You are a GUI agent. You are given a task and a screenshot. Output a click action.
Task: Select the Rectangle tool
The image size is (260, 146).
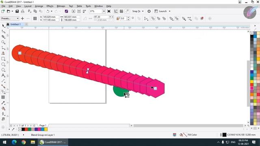click(x=3, y=59)
